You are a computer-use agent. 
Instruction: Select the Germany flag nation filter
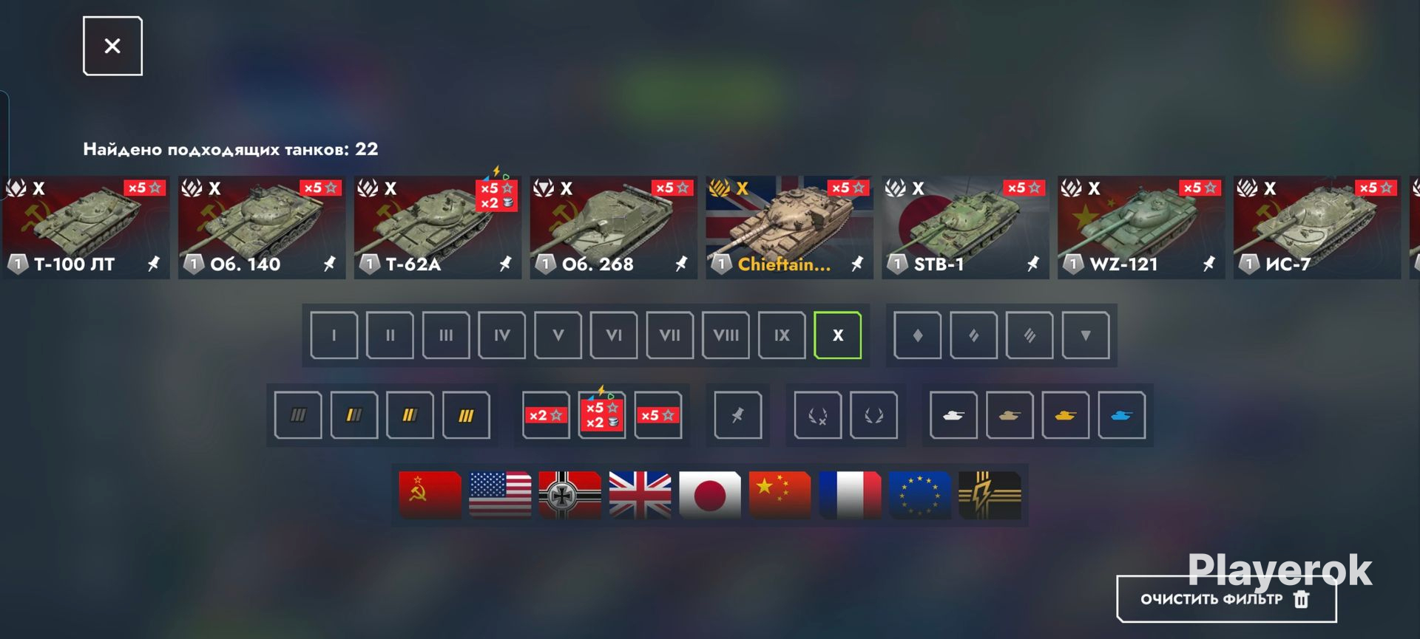pyautogui.click(x=569, y=495)
